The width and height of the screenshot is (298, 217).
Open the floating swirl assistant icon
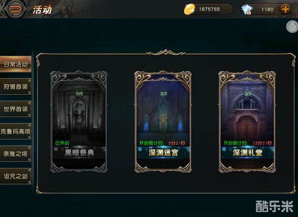(292, 27)
